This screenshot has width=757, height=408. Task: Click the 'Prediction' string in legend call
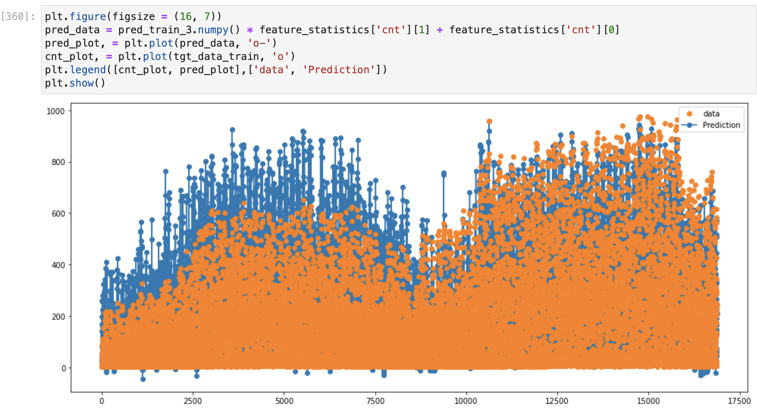click(x=339, y=70)
